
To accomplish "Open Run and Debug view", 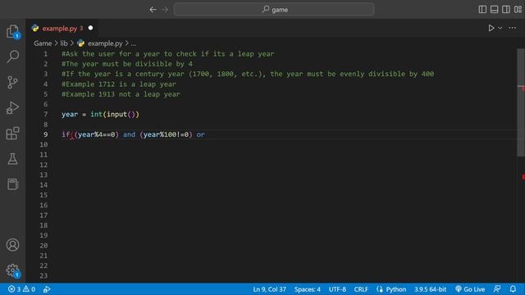I will tap(13, 107).
